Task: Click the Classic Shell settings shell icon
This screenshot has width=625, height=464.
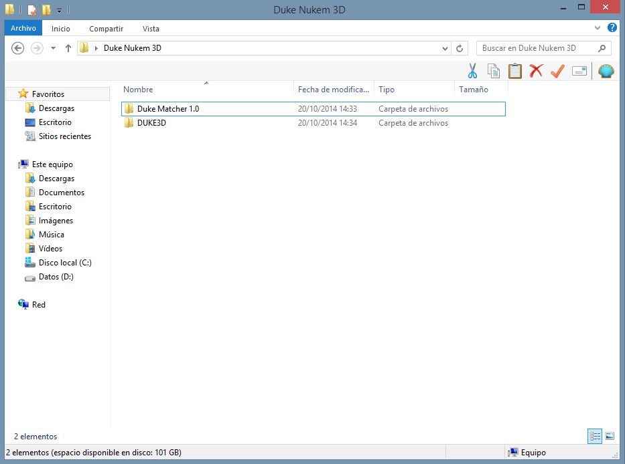Action: pyautogui.click(x=606, y=71)
